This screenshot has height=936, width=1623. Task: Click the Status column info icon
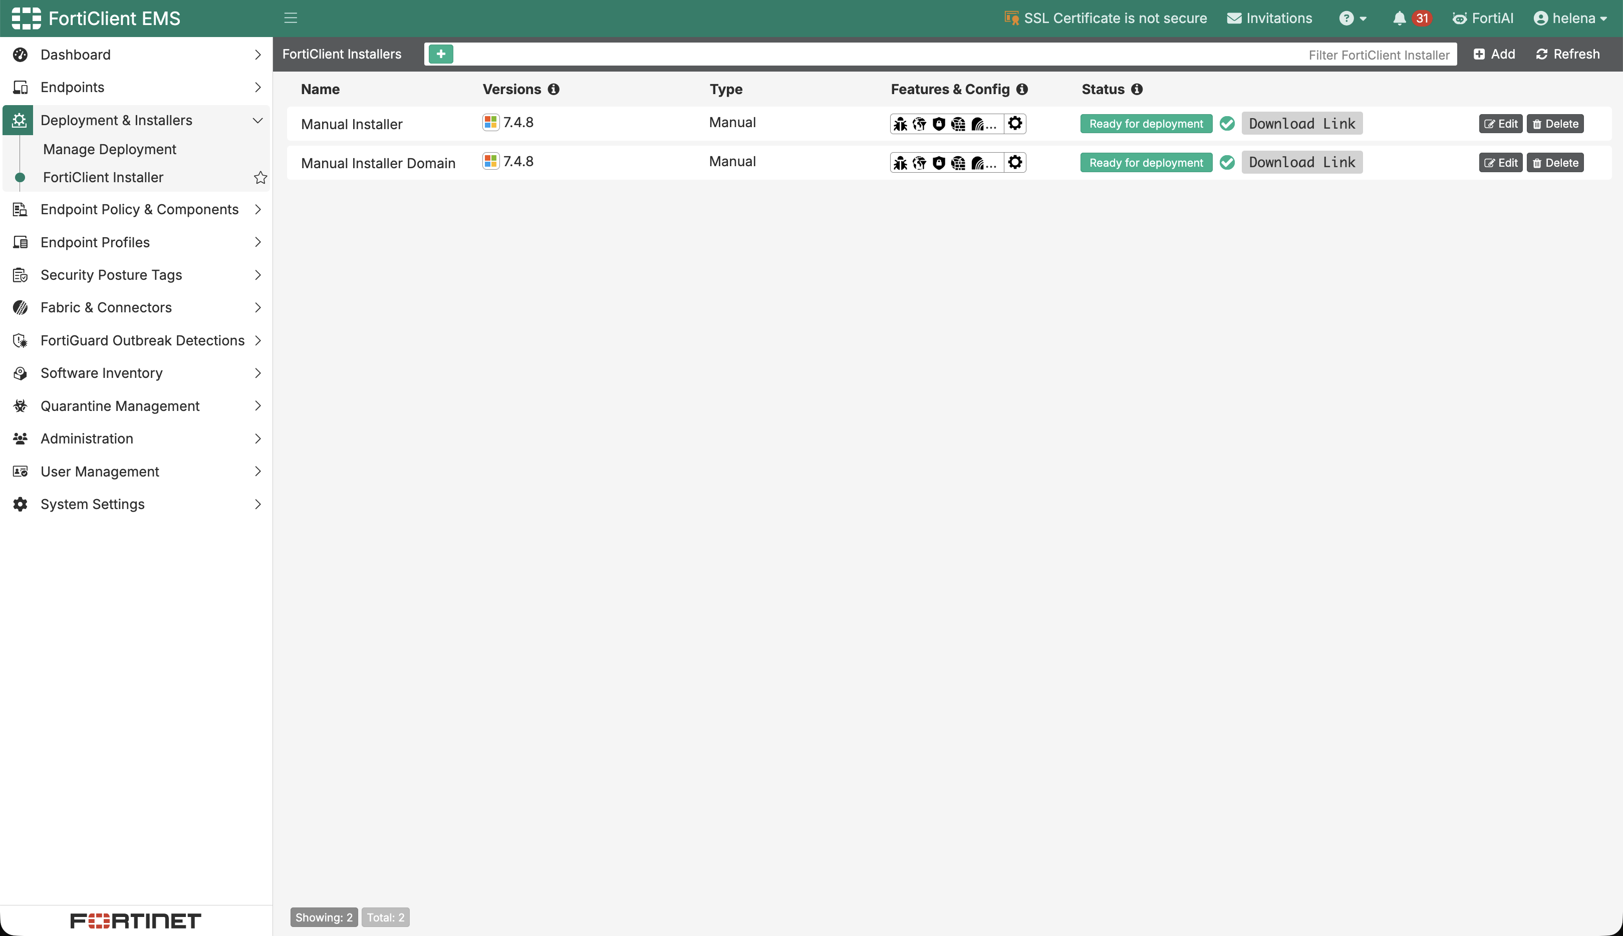tap(1137, 90)
